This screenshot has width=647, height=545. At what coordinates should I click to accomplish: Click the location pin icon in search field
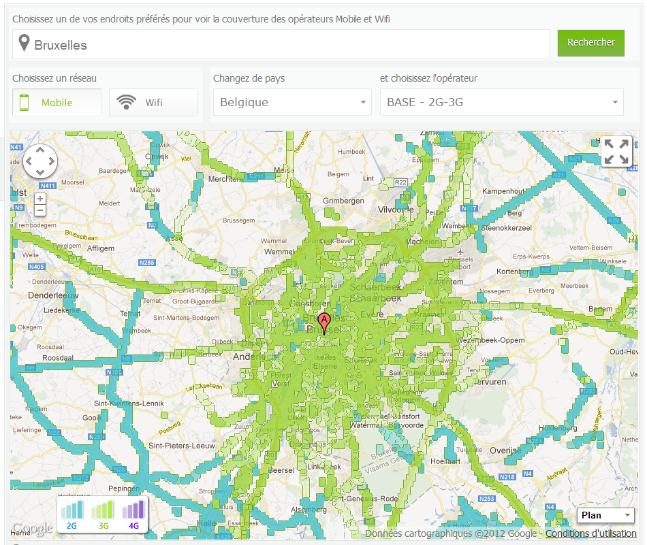point(25,42)
